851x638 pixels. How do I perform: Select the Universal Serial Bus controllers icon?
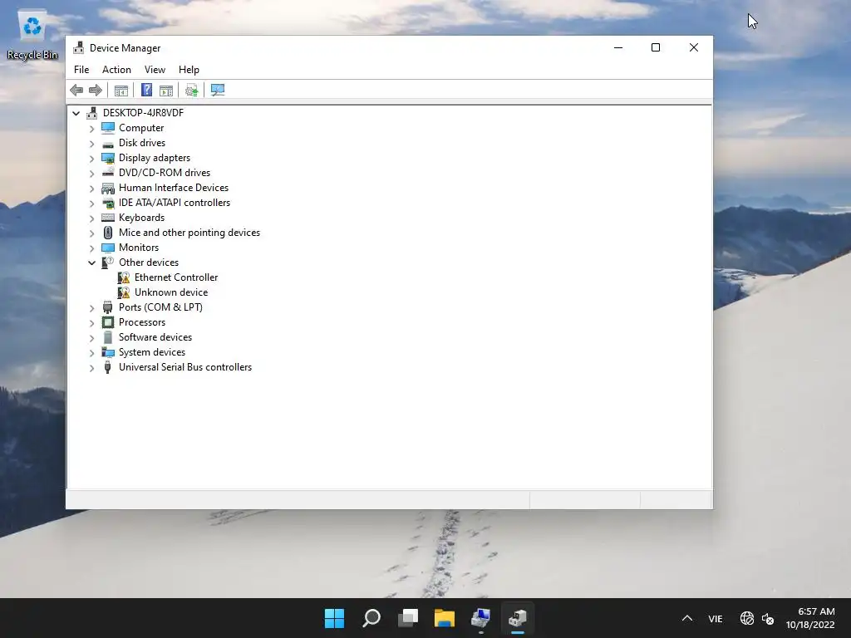pos(108,367)
